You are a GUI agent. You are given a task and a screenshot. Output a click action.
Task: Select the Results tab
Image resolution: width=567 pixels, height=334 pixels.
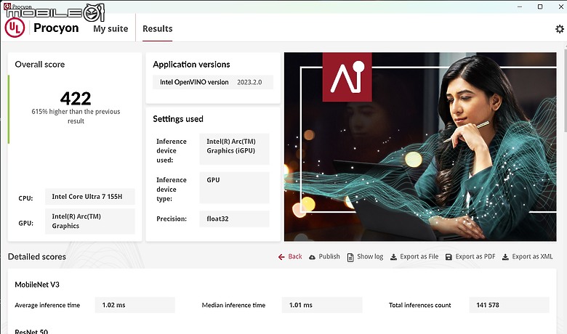click(157, 28)
